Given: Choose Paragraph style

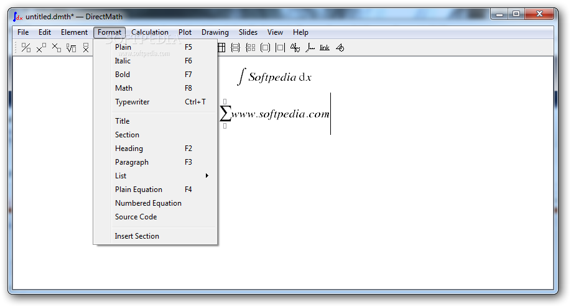Looking at the screenshot, I should coord(155,162).
